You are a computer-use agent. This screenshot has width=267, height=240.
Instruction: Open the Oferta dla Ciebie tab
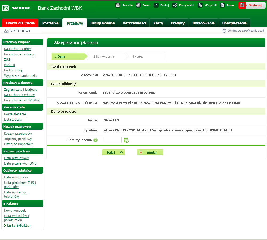point(20,23)
